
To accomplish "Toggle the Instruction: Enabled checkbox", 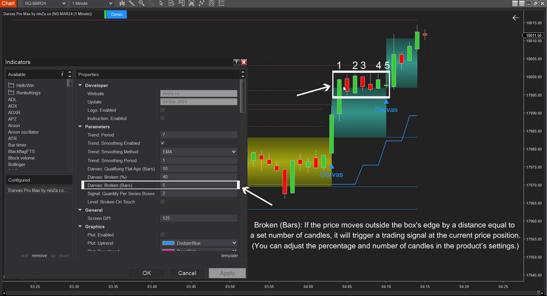I will click(162, 118).
